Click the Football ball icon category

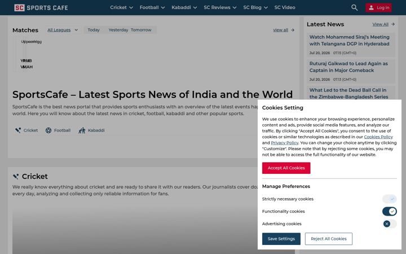48,130
